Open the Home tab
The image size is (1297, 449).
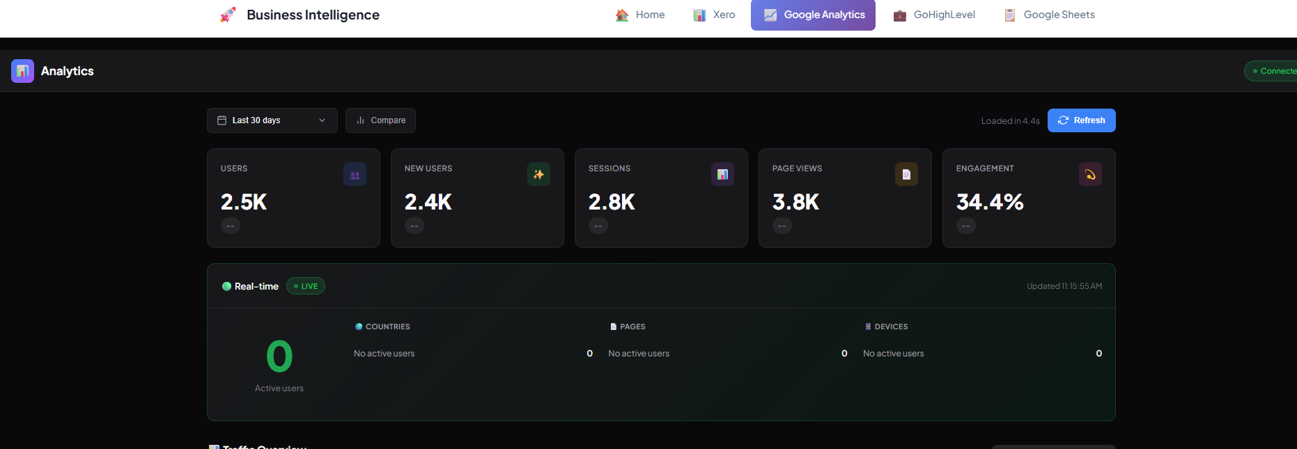640,15
